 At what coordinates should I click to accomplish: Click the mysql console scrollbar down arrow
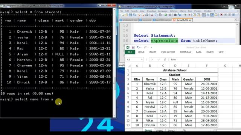(x=114, y=116)
